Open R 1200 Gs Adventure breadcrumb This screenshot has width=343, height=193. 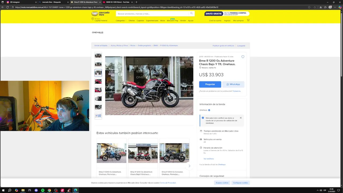tap(169, 46)
